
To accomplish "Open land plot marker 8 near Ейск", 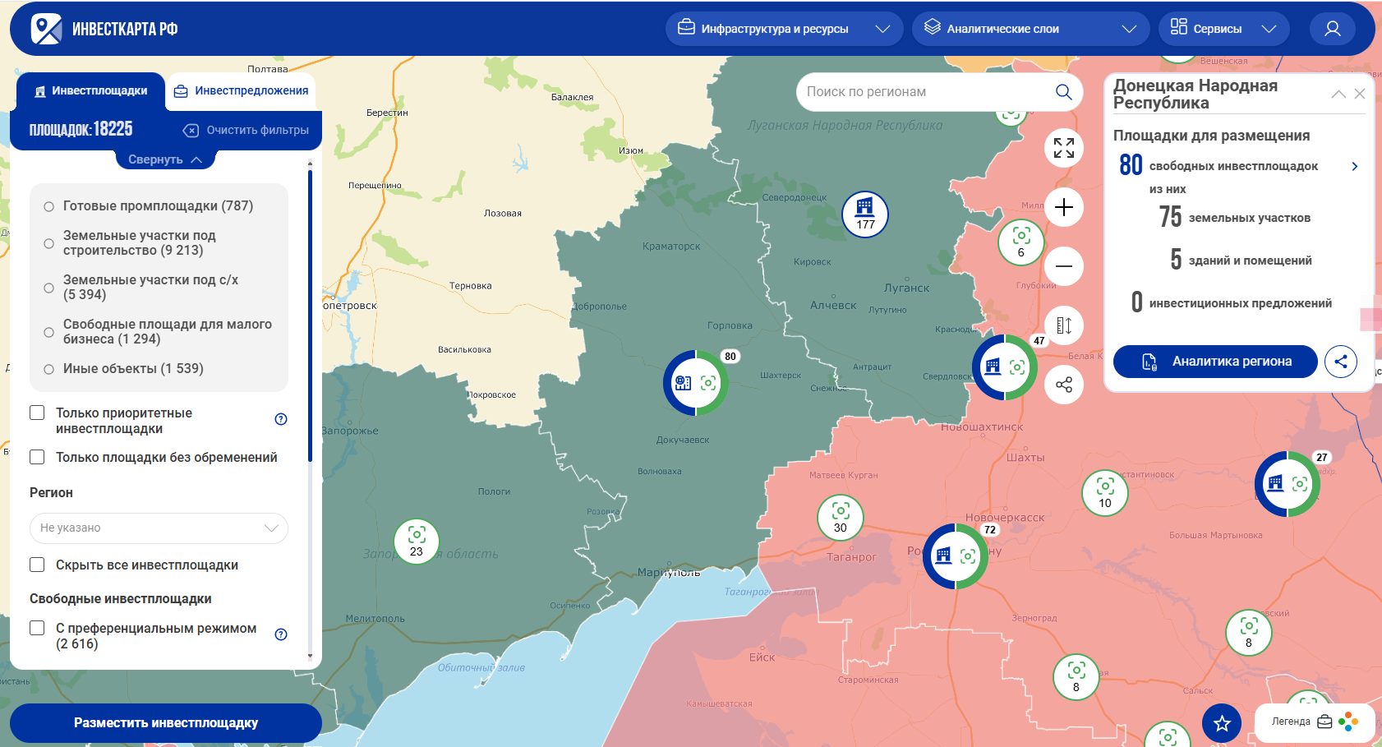I will (x=1076, y=677).
